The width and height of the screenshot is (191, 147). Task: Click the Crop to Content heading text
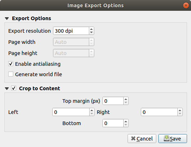[39, 88]
